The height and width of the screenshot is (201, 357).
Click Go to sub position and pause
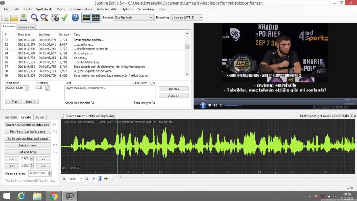tap(27, 138)
